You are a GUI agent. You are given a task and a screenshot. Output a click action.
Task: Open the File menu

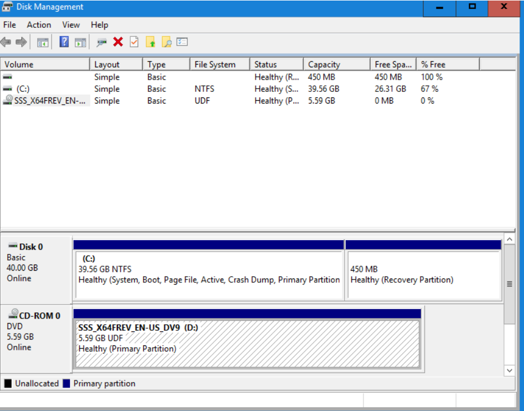pos(9,25)
